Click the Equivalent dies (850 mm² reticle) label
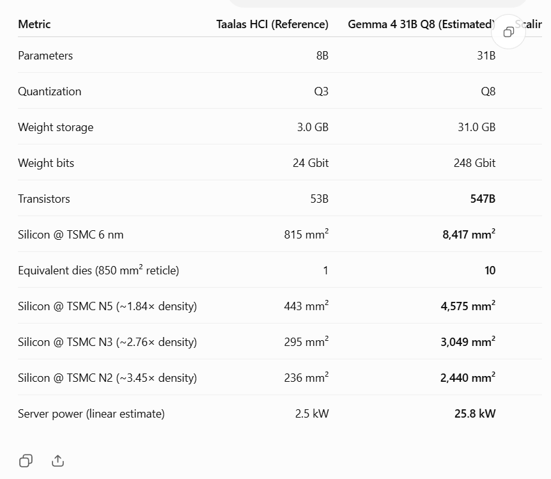The image size is (551, 479). (98, 271)
